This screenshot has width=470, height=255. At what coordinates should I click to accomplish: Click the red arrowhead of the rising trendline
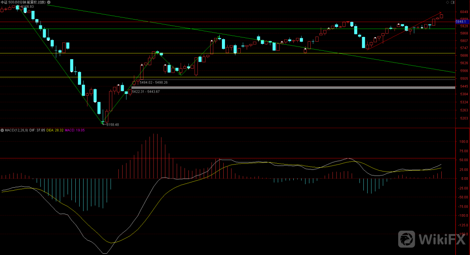tap(440, 13)
